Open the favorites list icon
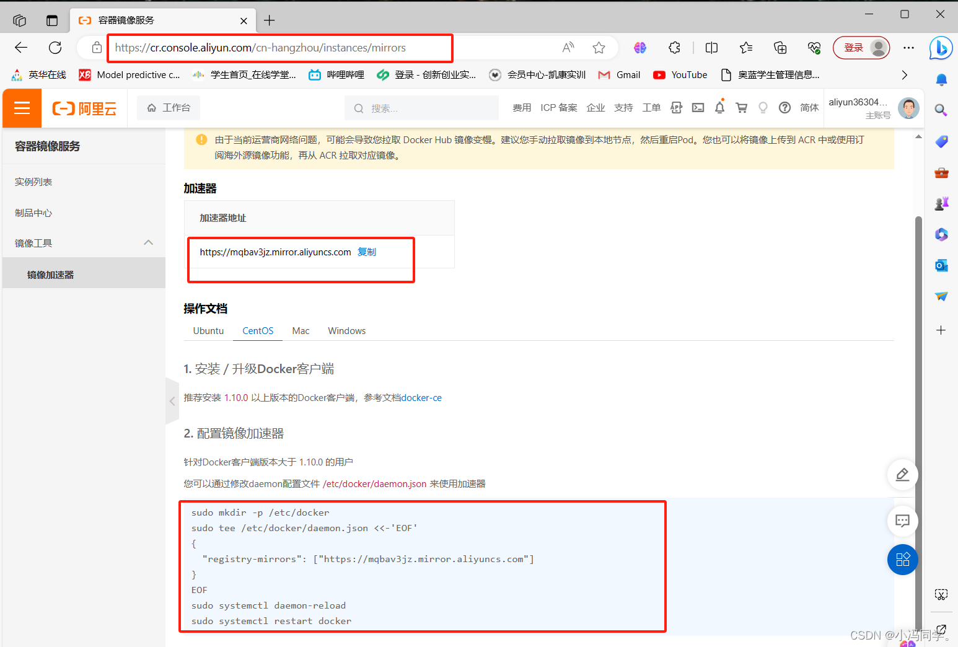Screen dimensions: 958x647 click(746, 48)
